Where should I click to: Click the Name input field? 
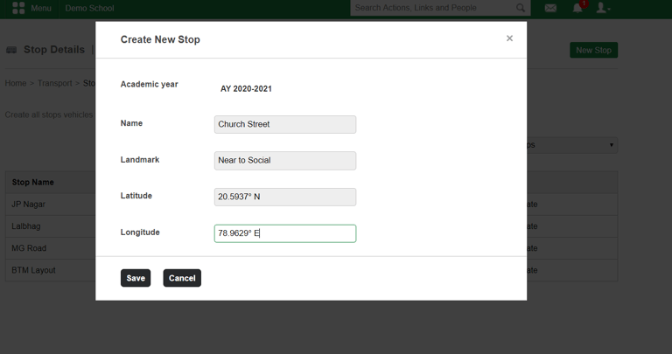285,125
